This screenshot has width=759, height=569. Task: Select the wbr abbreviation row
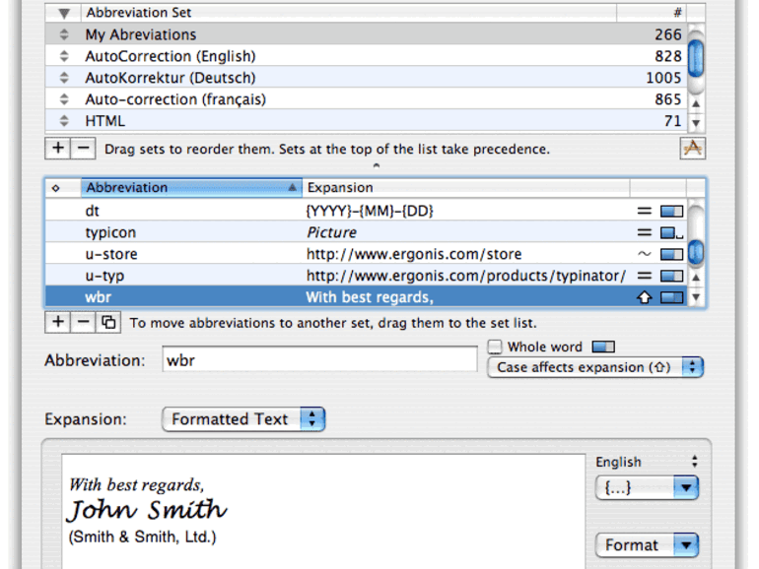pos(366,297)
